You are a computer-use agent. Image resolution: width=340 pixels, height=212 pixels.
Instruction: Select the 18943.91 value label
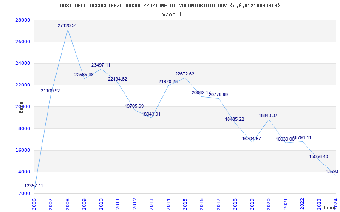click(151, 114)
